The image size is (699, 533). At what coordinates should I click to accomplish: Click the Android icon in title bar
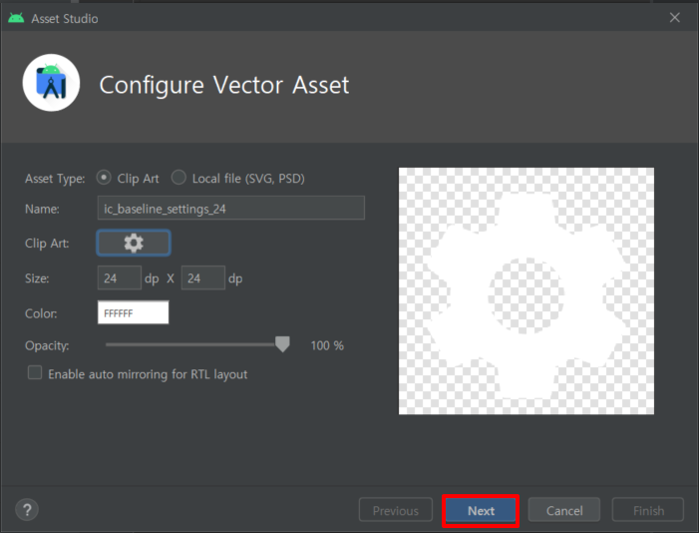tap(16, 18)
